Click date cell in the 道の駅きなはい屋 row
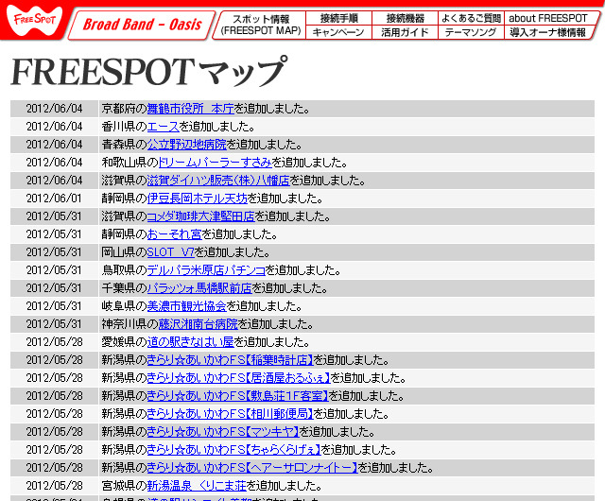The height and width of the screenshot is (501, 605). click(55, 342)
